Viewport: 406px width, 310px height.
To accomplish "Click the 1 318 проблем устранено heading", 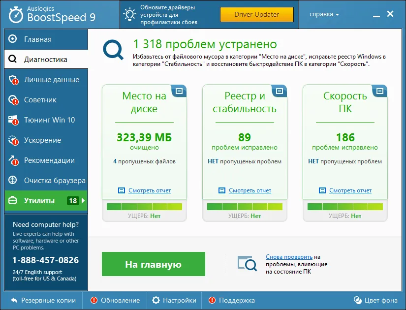I will 205,44.
